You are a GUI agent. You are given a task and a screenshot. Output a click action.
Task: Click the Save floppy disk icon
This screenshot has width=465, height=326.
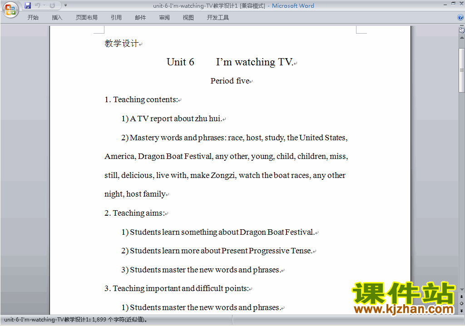28,5
